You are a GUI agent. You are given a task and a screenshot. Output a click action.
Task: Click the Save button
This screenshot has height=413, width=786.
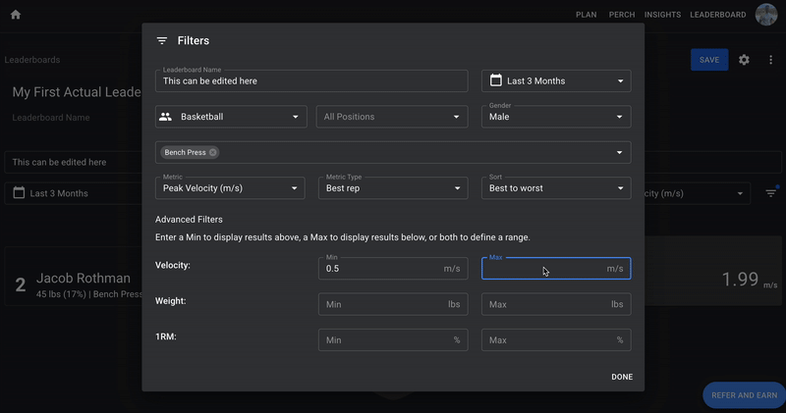click(x=708, y=60)
